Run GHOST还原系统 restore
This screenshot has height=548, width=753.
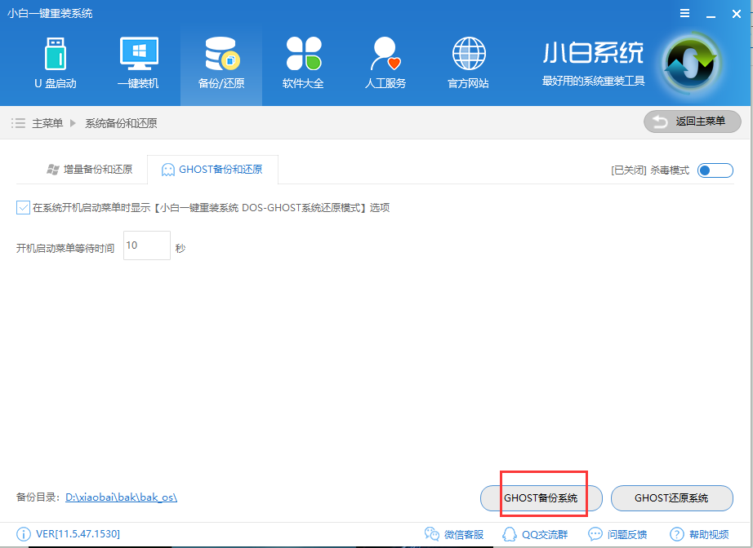671,497
